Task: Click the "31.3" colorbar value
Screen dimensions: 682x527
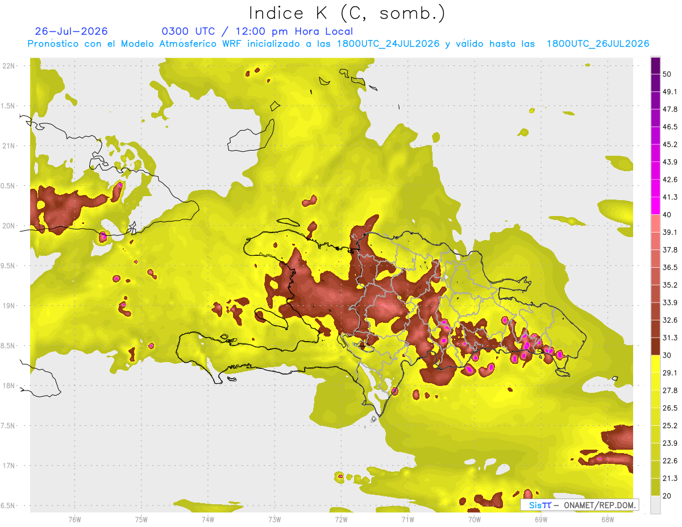Action: coord(670,338)
